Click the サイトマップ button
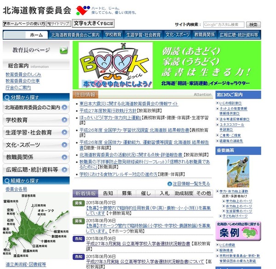Image resolution: width=276 pixels, height=269 pixels. click(58, 23)
